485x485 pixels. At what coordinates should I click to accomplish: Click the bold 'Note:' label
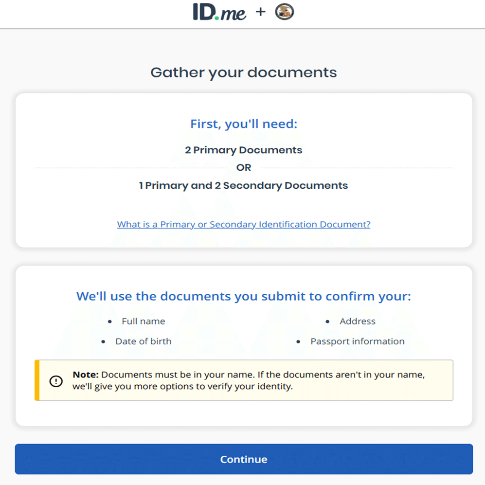coord(86,375)
